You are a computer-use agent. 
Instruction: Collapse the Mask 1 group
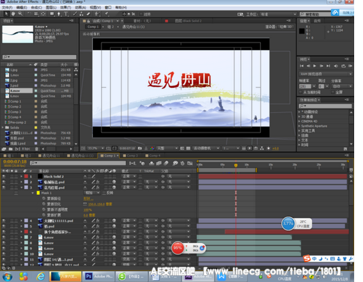(33, 193)
